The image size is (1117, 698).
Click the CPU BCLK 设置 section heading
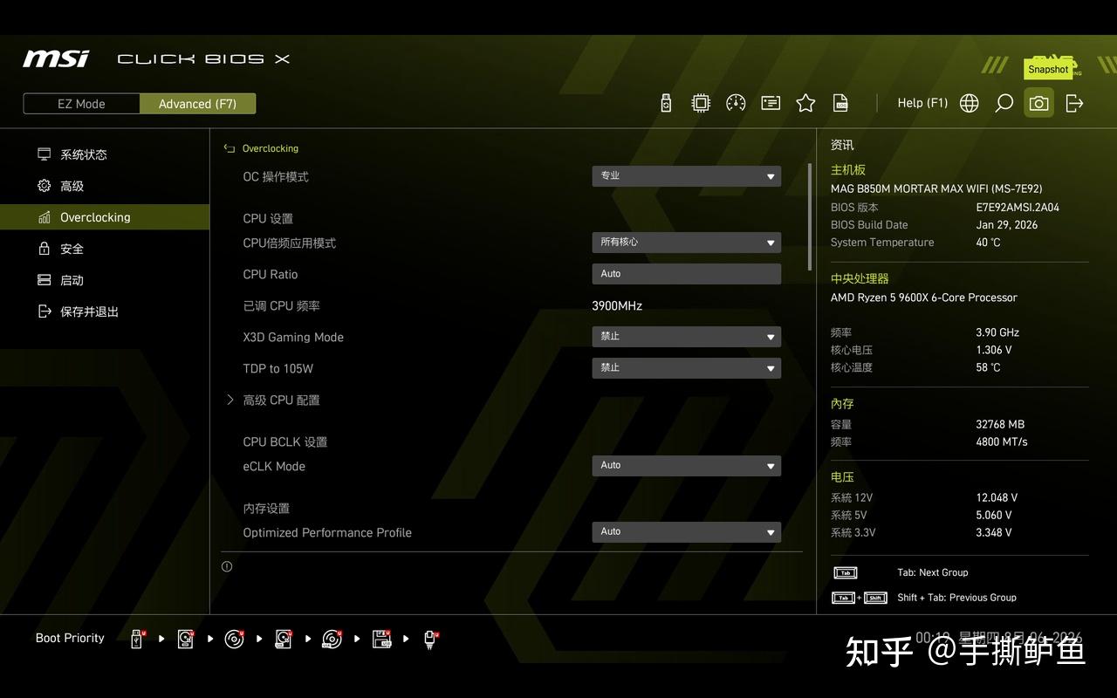tap(285, 442)
